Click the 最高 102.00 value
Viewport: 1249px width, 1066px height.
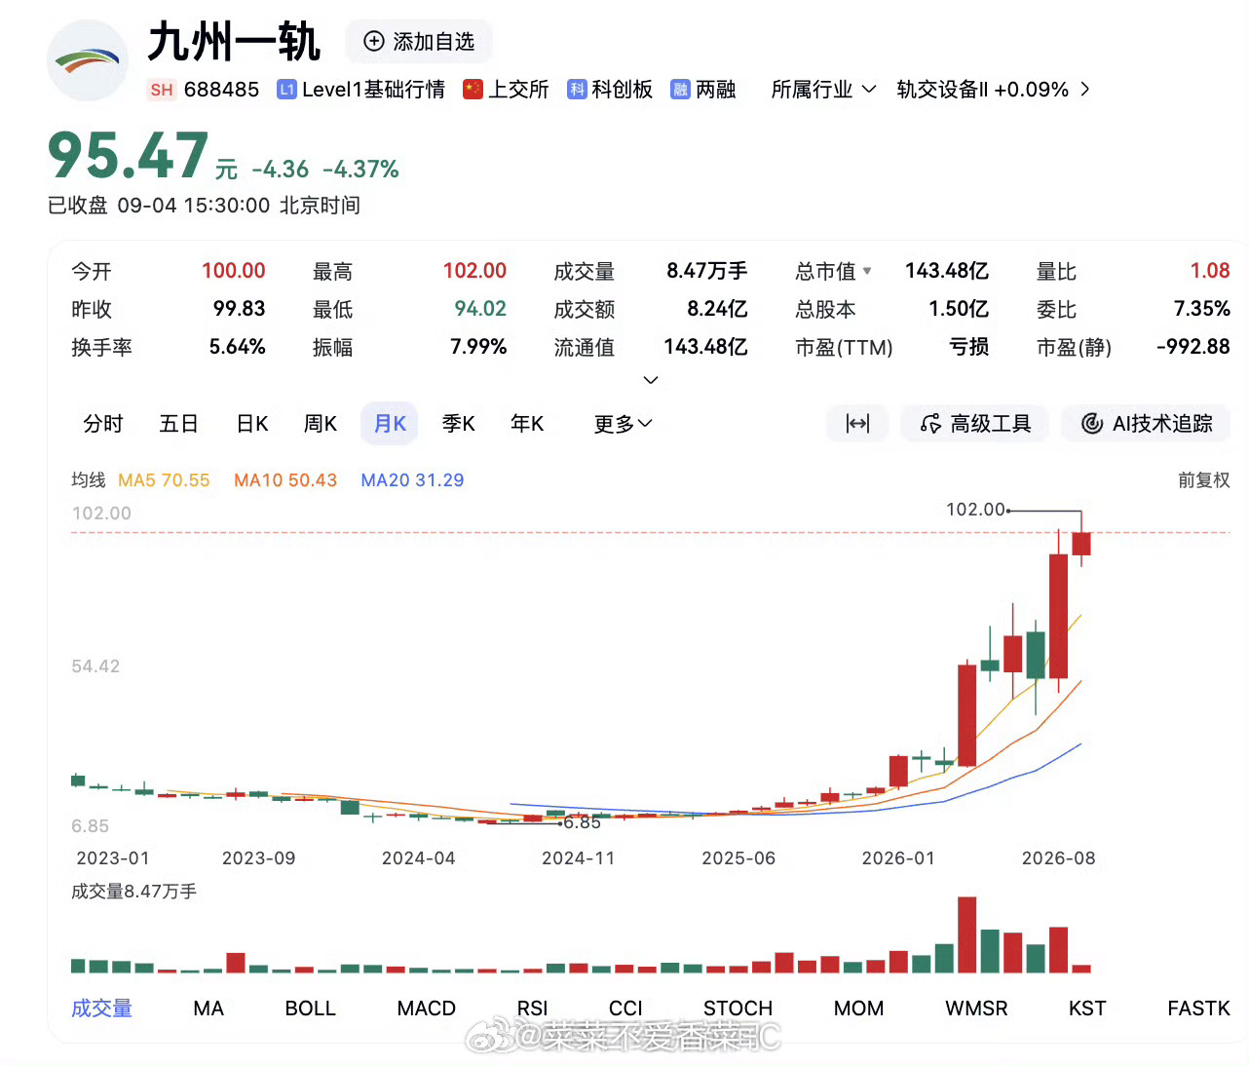click(x=474, y=271)
